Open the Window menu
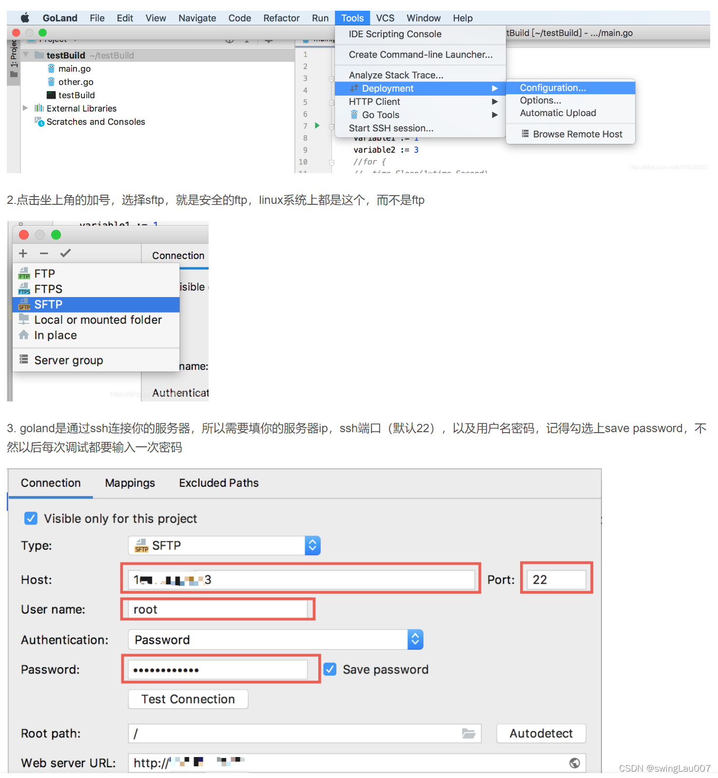The image size is (718, 778). point(424,18)
